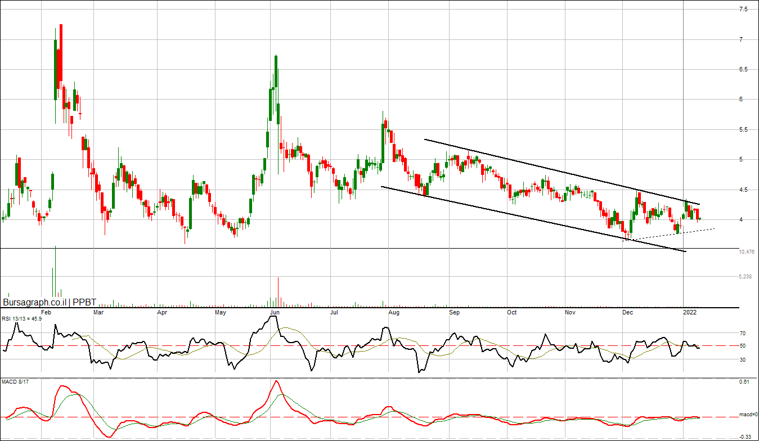The image size is (759, 441).
Task: Select the Jul month label
Action: pos(334,312)
